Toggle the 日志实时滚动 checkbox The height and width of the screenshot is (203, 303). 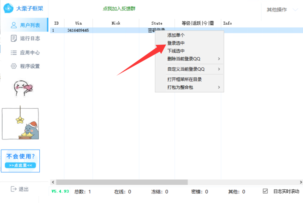tap(265, 191)
